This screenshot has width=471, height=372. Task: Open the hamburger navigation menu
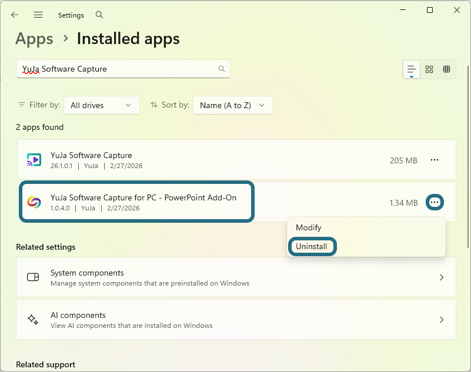(x=38, y=15)
